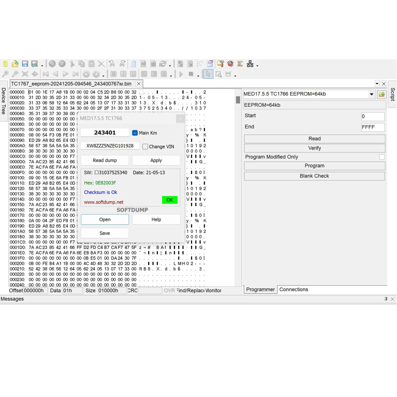
Task: Switch to the Connections tab
Action: 294,289
